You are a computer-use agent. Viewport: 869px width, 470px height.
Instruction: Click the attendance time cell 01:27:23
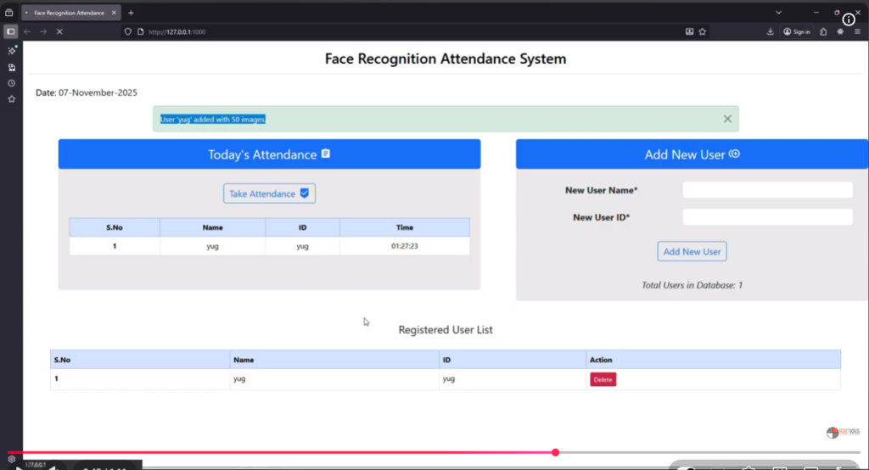[x=405, y=246]
